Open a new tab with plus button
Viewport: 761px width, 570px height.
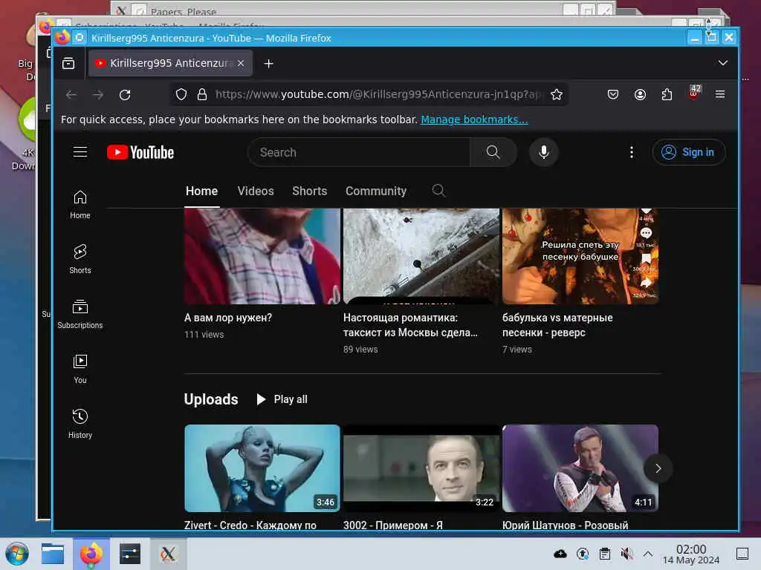(268, 64)
